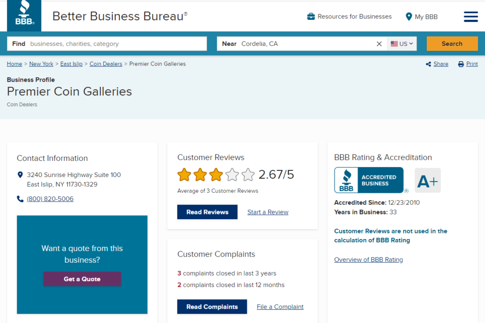
Task: Click '2 complaints closed in last 12 months'
Action: coord(231,285)
